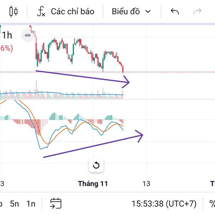Collapse the legend with the minus button
This screenshot has height=215, width=215.
click(x=27, y=35)
